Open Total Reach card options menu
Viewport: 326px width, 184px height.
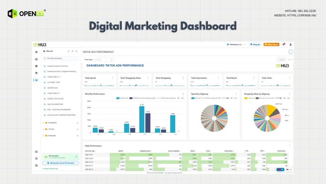point(254,78)
